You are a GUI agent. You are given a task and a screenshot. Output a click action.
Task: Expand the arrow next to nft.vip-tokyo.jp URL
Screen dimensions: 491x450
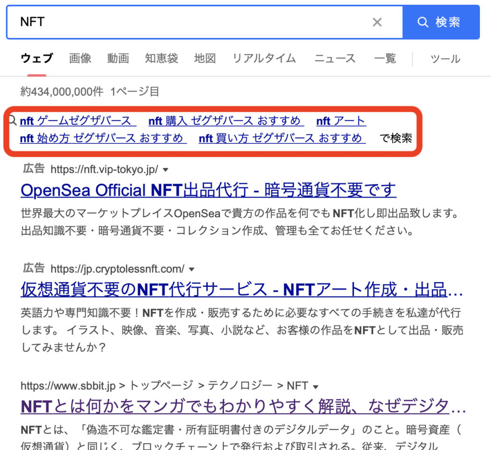point(166,169)
